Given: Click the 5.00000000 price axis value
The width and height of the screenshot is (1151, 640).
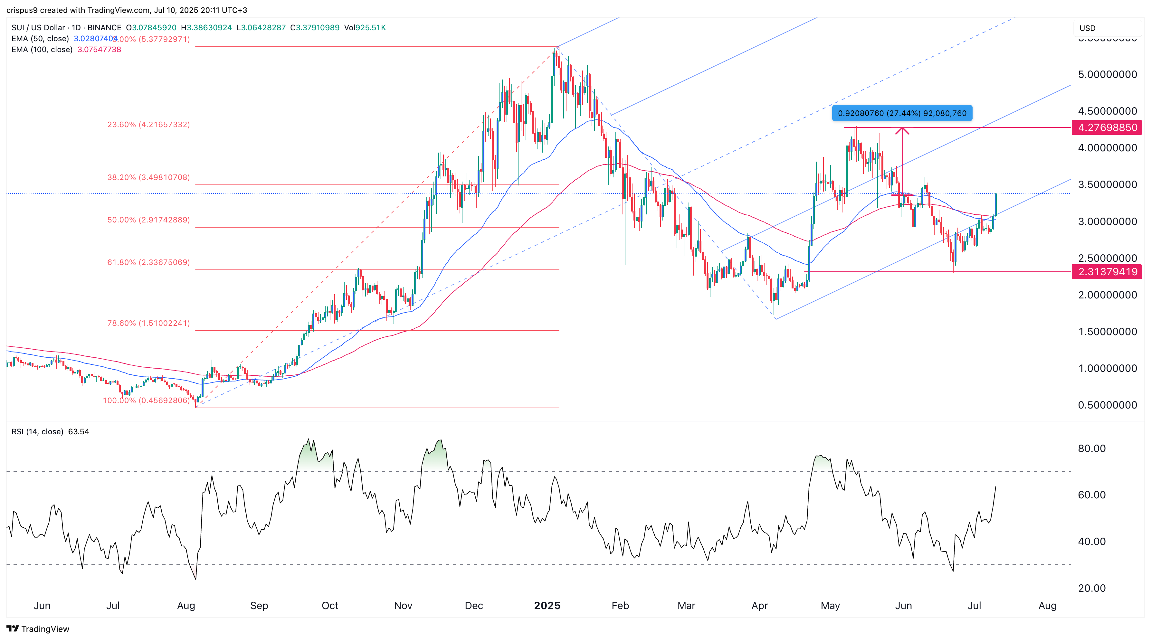Looking at the screenshot, I should coord(1107,75).
